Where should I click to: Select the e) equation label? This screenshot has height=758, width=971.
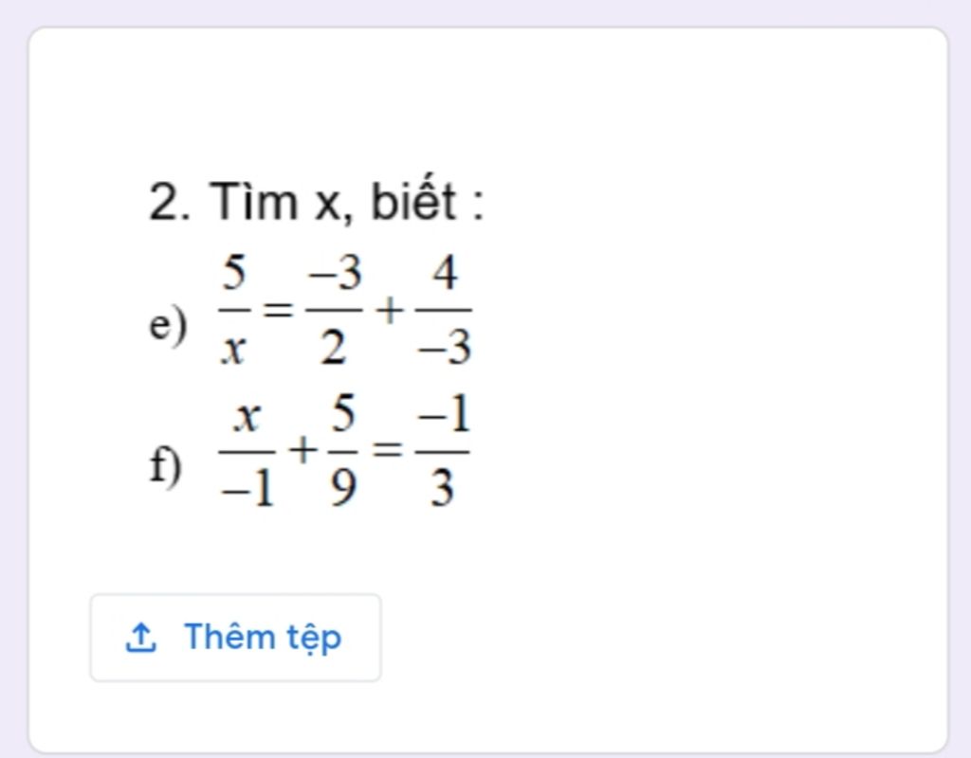[168, 323]
